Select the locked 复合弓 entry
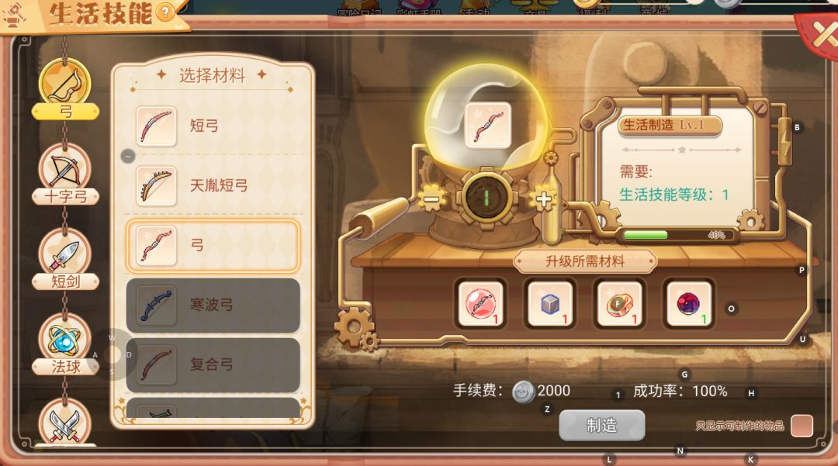Viewport: 838px width, 466px height. coord(213,364)
